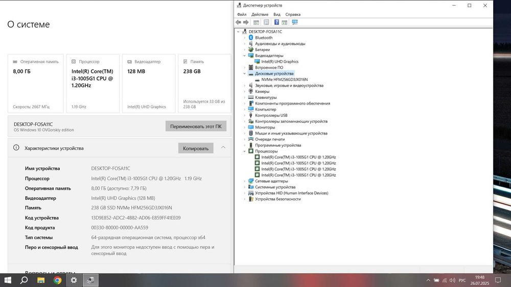Screen dimensions: 511x287
Task: Click the Оперативная память 8,00 ГБ card
Action: [x=36, y=84]
